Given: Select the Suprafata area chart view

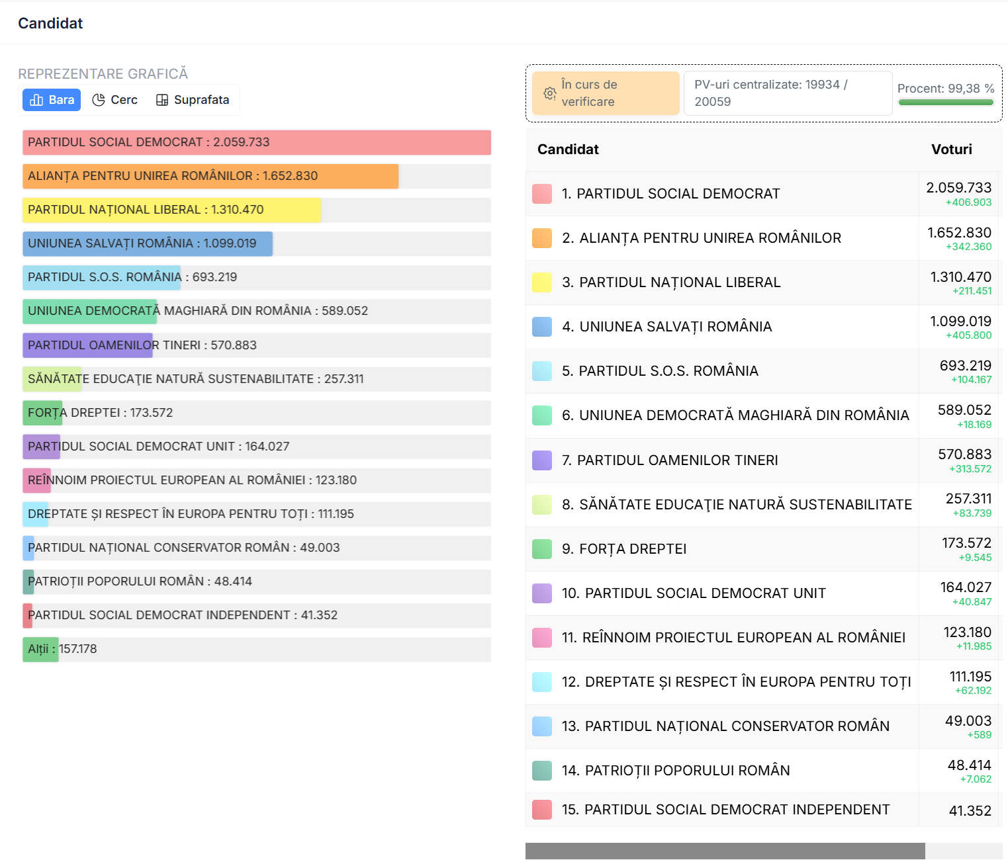Looking at the screenshot, I should click(x=193, y=100).
